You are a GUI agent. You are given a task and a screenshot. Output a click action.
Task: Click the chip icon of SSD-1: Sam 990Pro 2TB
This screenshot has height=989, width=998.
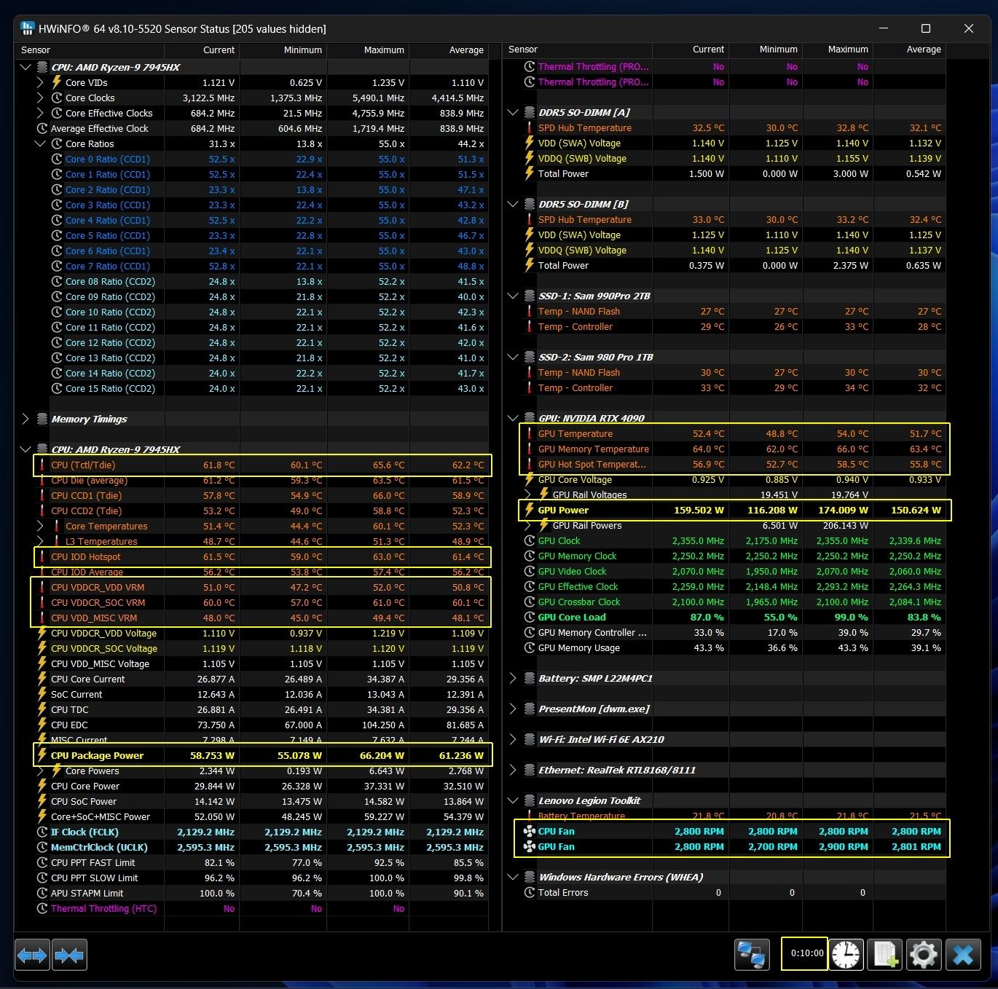click(530, 296)
